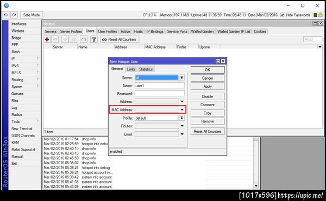Viewport: 326px width, 201px height.
Task: Expand the Email field arrow
Action: 182,134
